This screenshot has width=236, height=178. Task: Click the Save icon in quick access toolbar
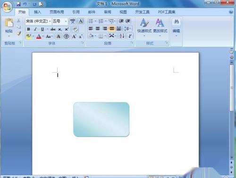[x=18, y=4]
